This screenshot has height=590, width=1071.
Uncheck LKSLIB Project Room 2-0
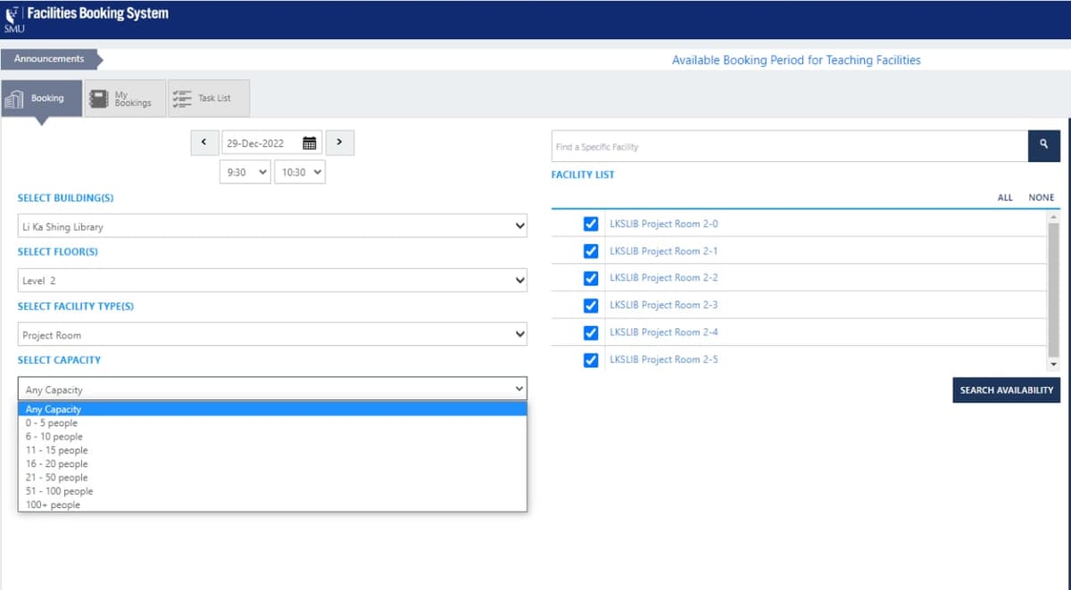[589, 224]
